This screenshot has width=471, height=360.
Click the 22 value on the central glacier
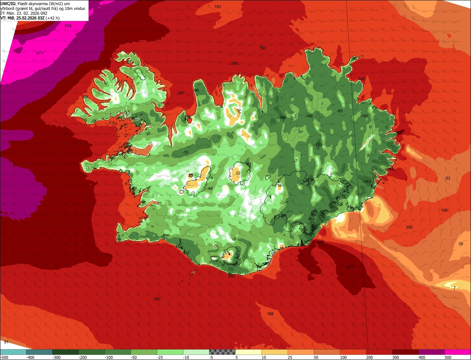click(238, 173)
